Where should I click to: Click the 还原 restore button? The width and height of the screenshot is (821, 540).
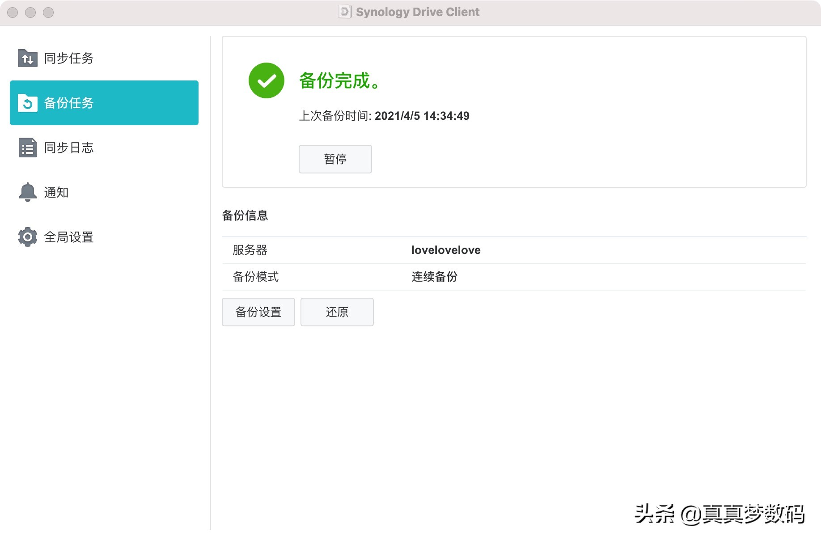(337, 312)
